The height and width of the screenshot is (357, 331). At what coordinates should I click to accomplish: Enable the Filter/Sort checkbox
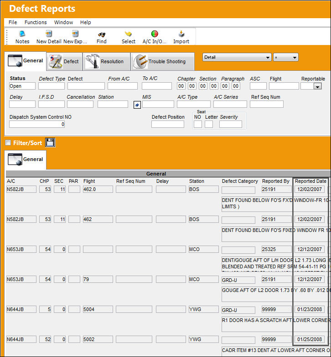(x=8, y=143)
